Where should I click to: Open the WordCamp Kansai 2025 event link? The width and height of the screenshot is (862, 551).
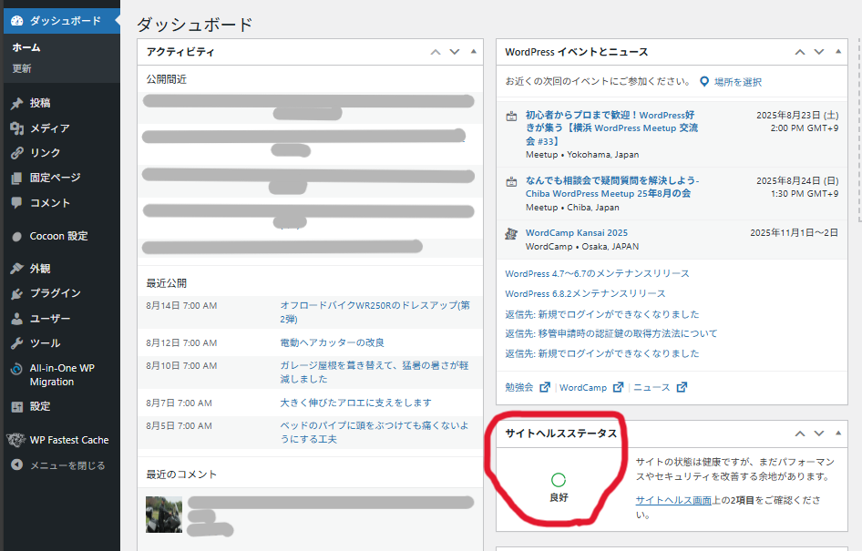[576, 233]
